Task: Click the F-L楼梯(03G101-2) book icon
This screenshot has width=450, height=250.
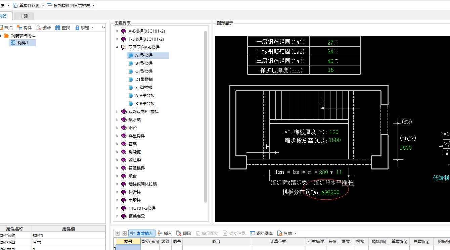Action: click(124, 39)
